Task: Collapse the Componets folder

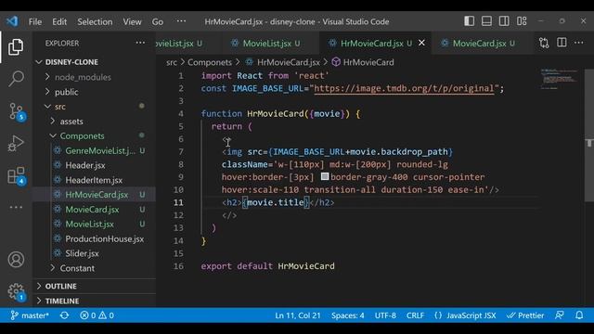Action: tap(94, 136)
